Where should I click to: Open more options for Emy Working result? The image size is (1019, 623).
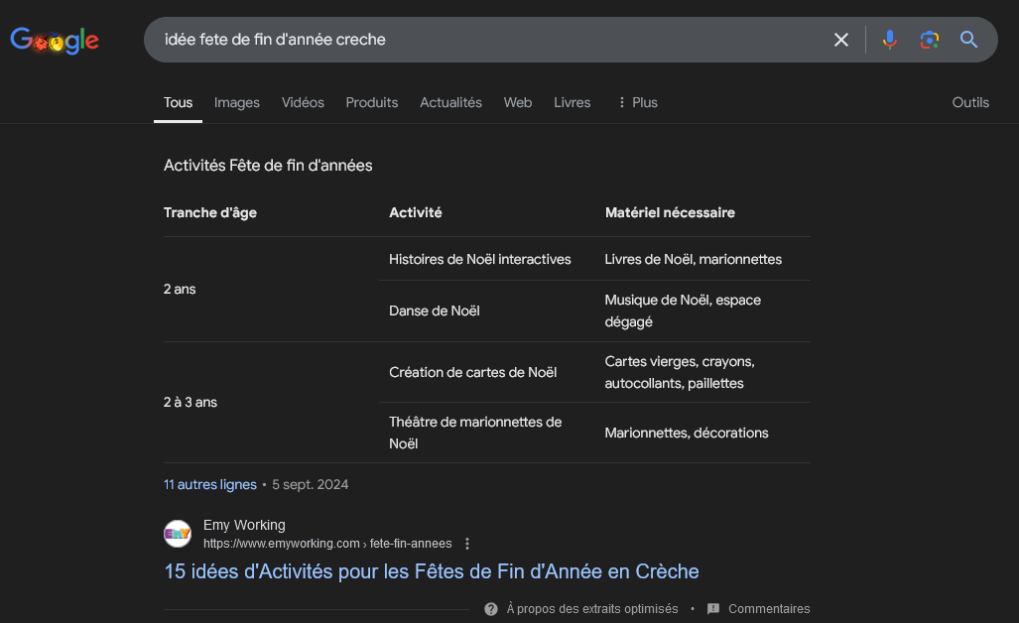tap(467, 544)
